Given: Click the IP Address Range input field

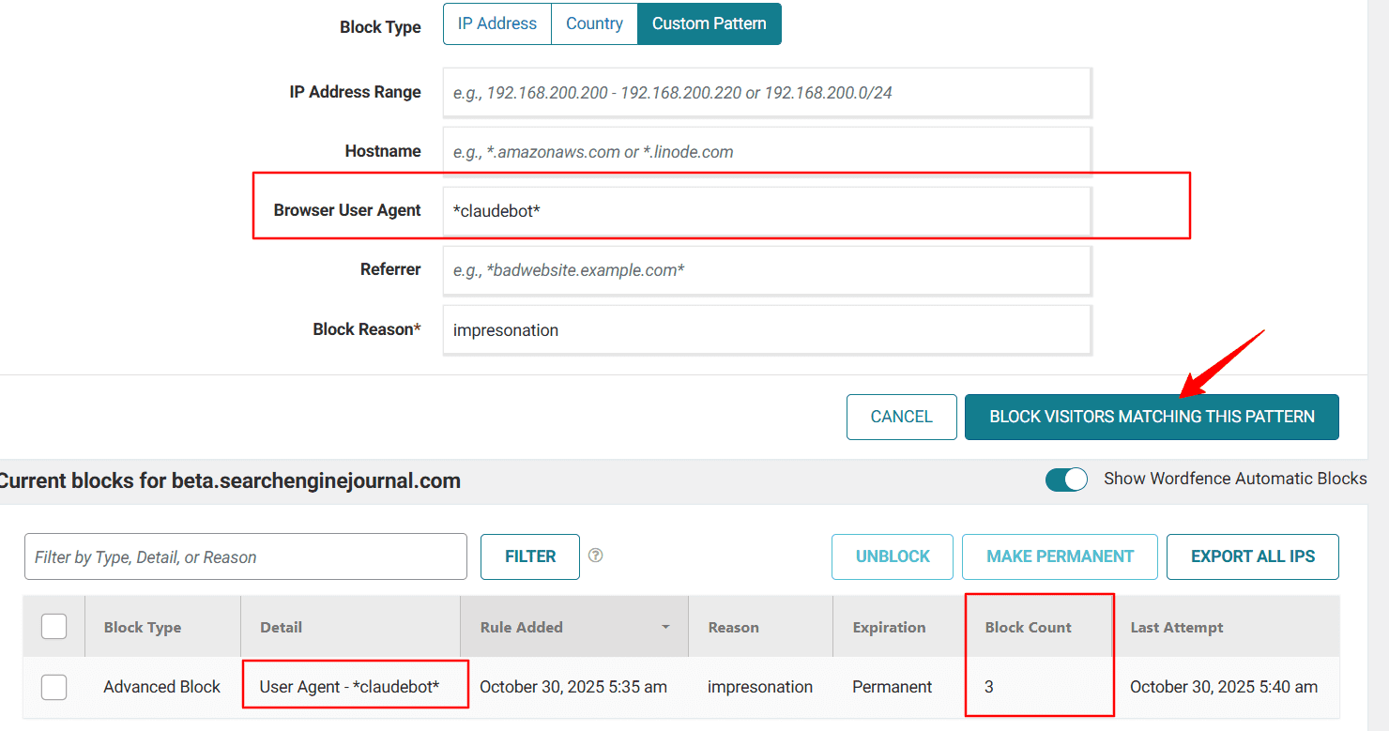Looking at the screenshot, I should (767, 92).
